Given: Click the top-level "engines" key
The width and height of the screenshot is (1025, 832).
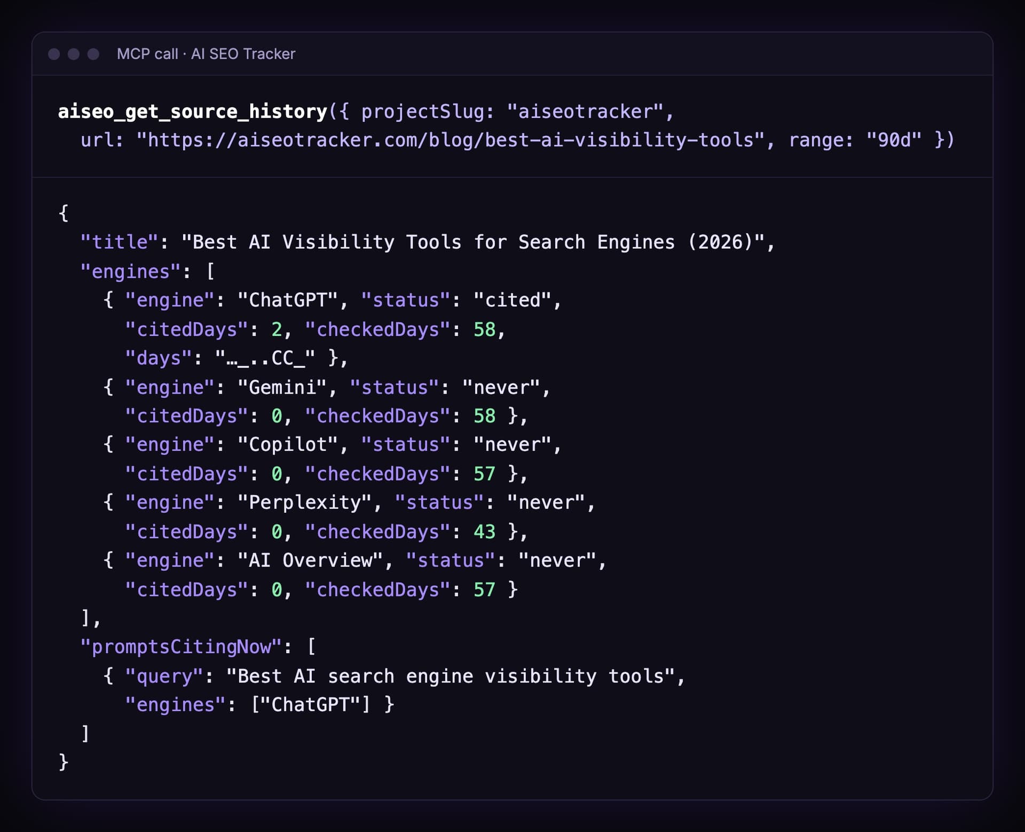Looking at the screenshot, I should [131, 271].
